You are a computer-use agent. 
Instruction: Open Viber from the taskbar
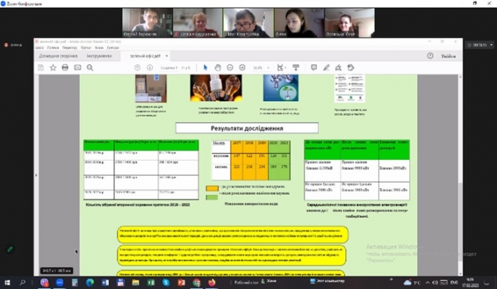pyautogui.click(x=44, y=282)
